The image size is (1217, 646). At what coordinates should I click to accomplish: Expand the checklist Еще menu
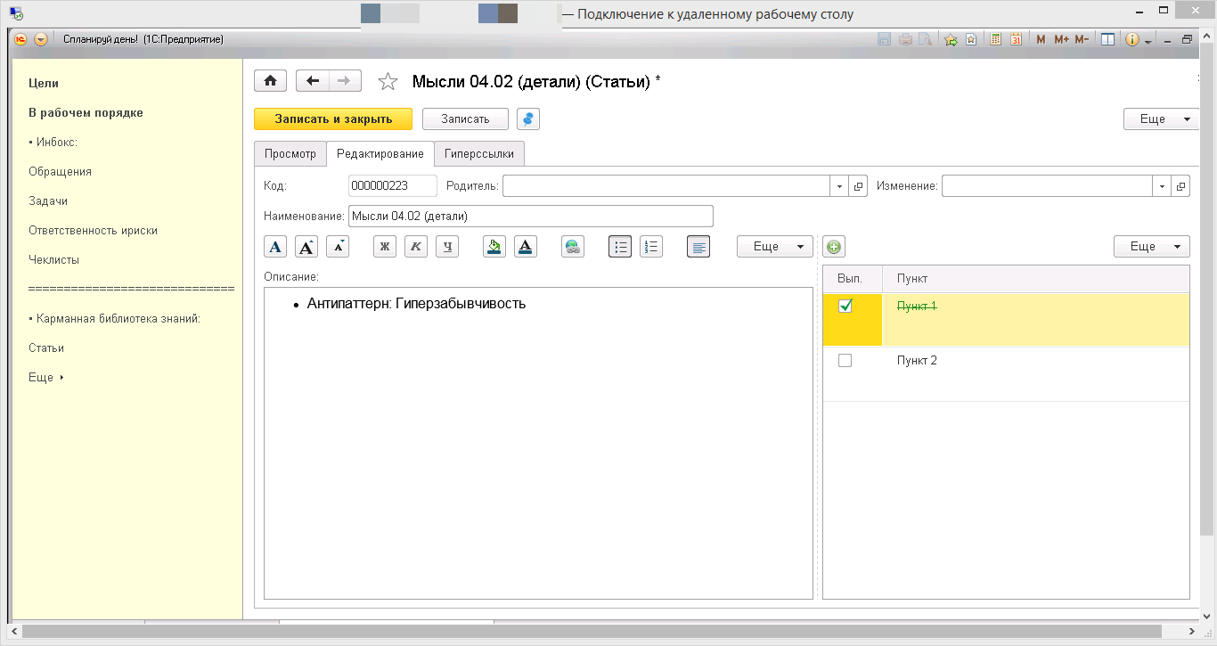click(1151, 247)
